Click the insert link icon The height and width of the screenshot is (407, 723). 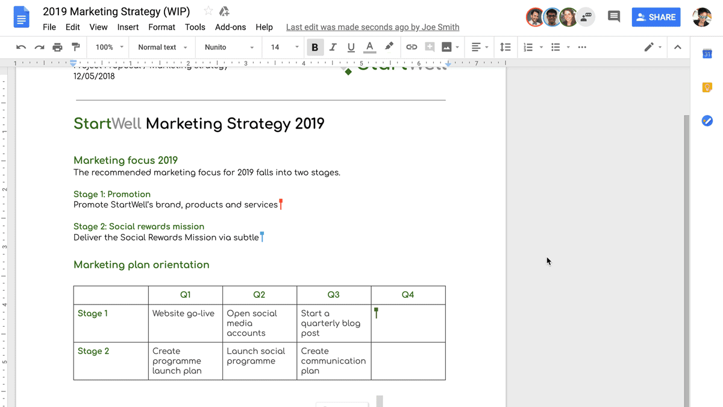[412, 47]
